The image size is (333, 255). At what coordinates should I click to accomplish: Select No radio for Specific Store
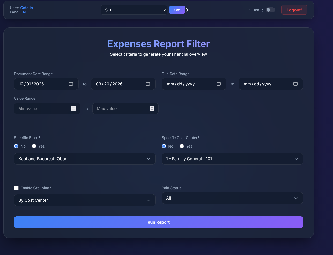tap(16, 146)
